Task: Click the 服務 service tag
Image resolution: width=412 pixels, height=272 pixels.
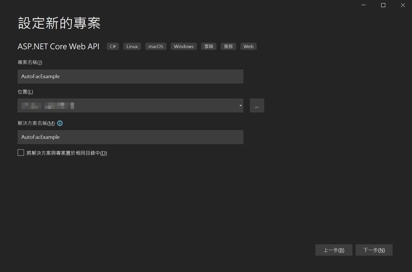Action: click(x=228, y=46)
